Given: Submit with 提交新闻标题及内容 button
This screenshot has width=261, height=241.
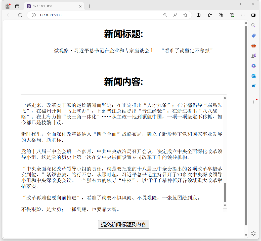Looking at the screenshot, I should tap(123, 224).
